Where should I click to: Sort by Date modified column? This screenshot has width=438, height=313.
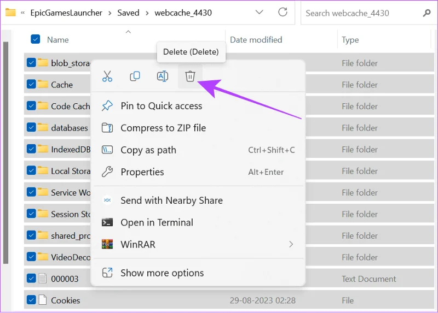256,40
